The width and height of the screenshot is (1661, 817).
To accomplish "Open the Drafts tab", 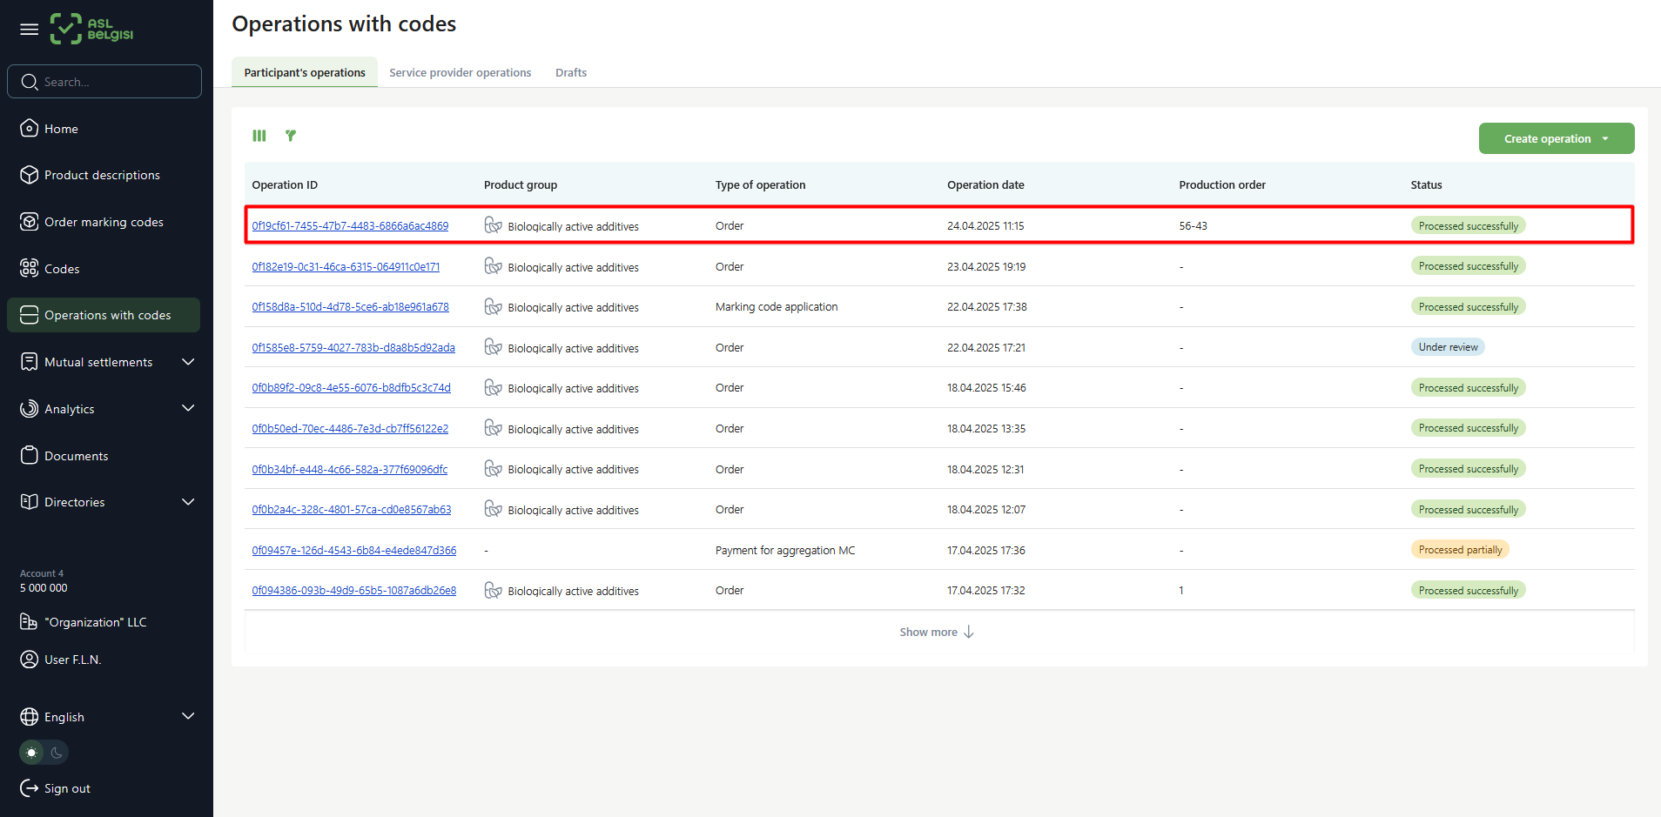I will click(571, 72).
